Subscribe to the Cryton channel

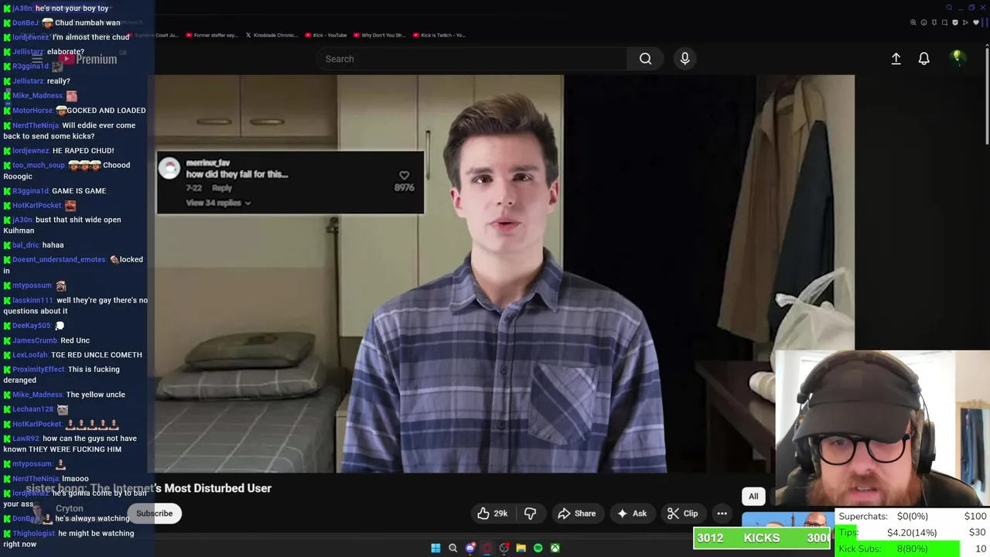click(x=155, y=514)
